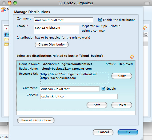Viewport: 152px width, 140px height.
Task: Click the window toolbar toggle pill in title bar
Action: click(x=147, y=3)
